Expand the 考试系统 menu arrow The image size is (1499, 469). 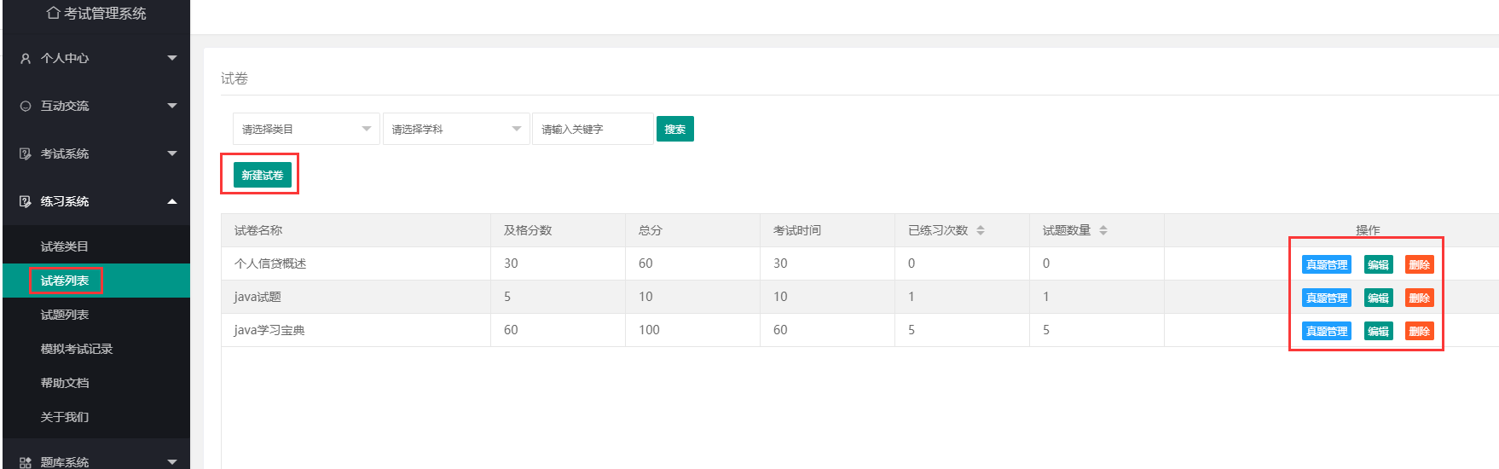click(x=172, y=153)
